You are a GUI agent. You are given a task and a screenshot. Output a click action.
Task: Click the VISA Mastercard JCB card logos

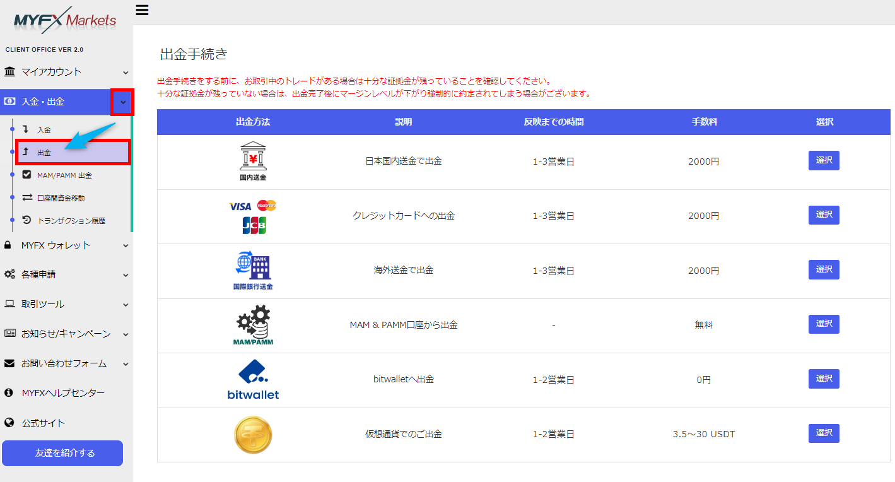coord(253,216)
